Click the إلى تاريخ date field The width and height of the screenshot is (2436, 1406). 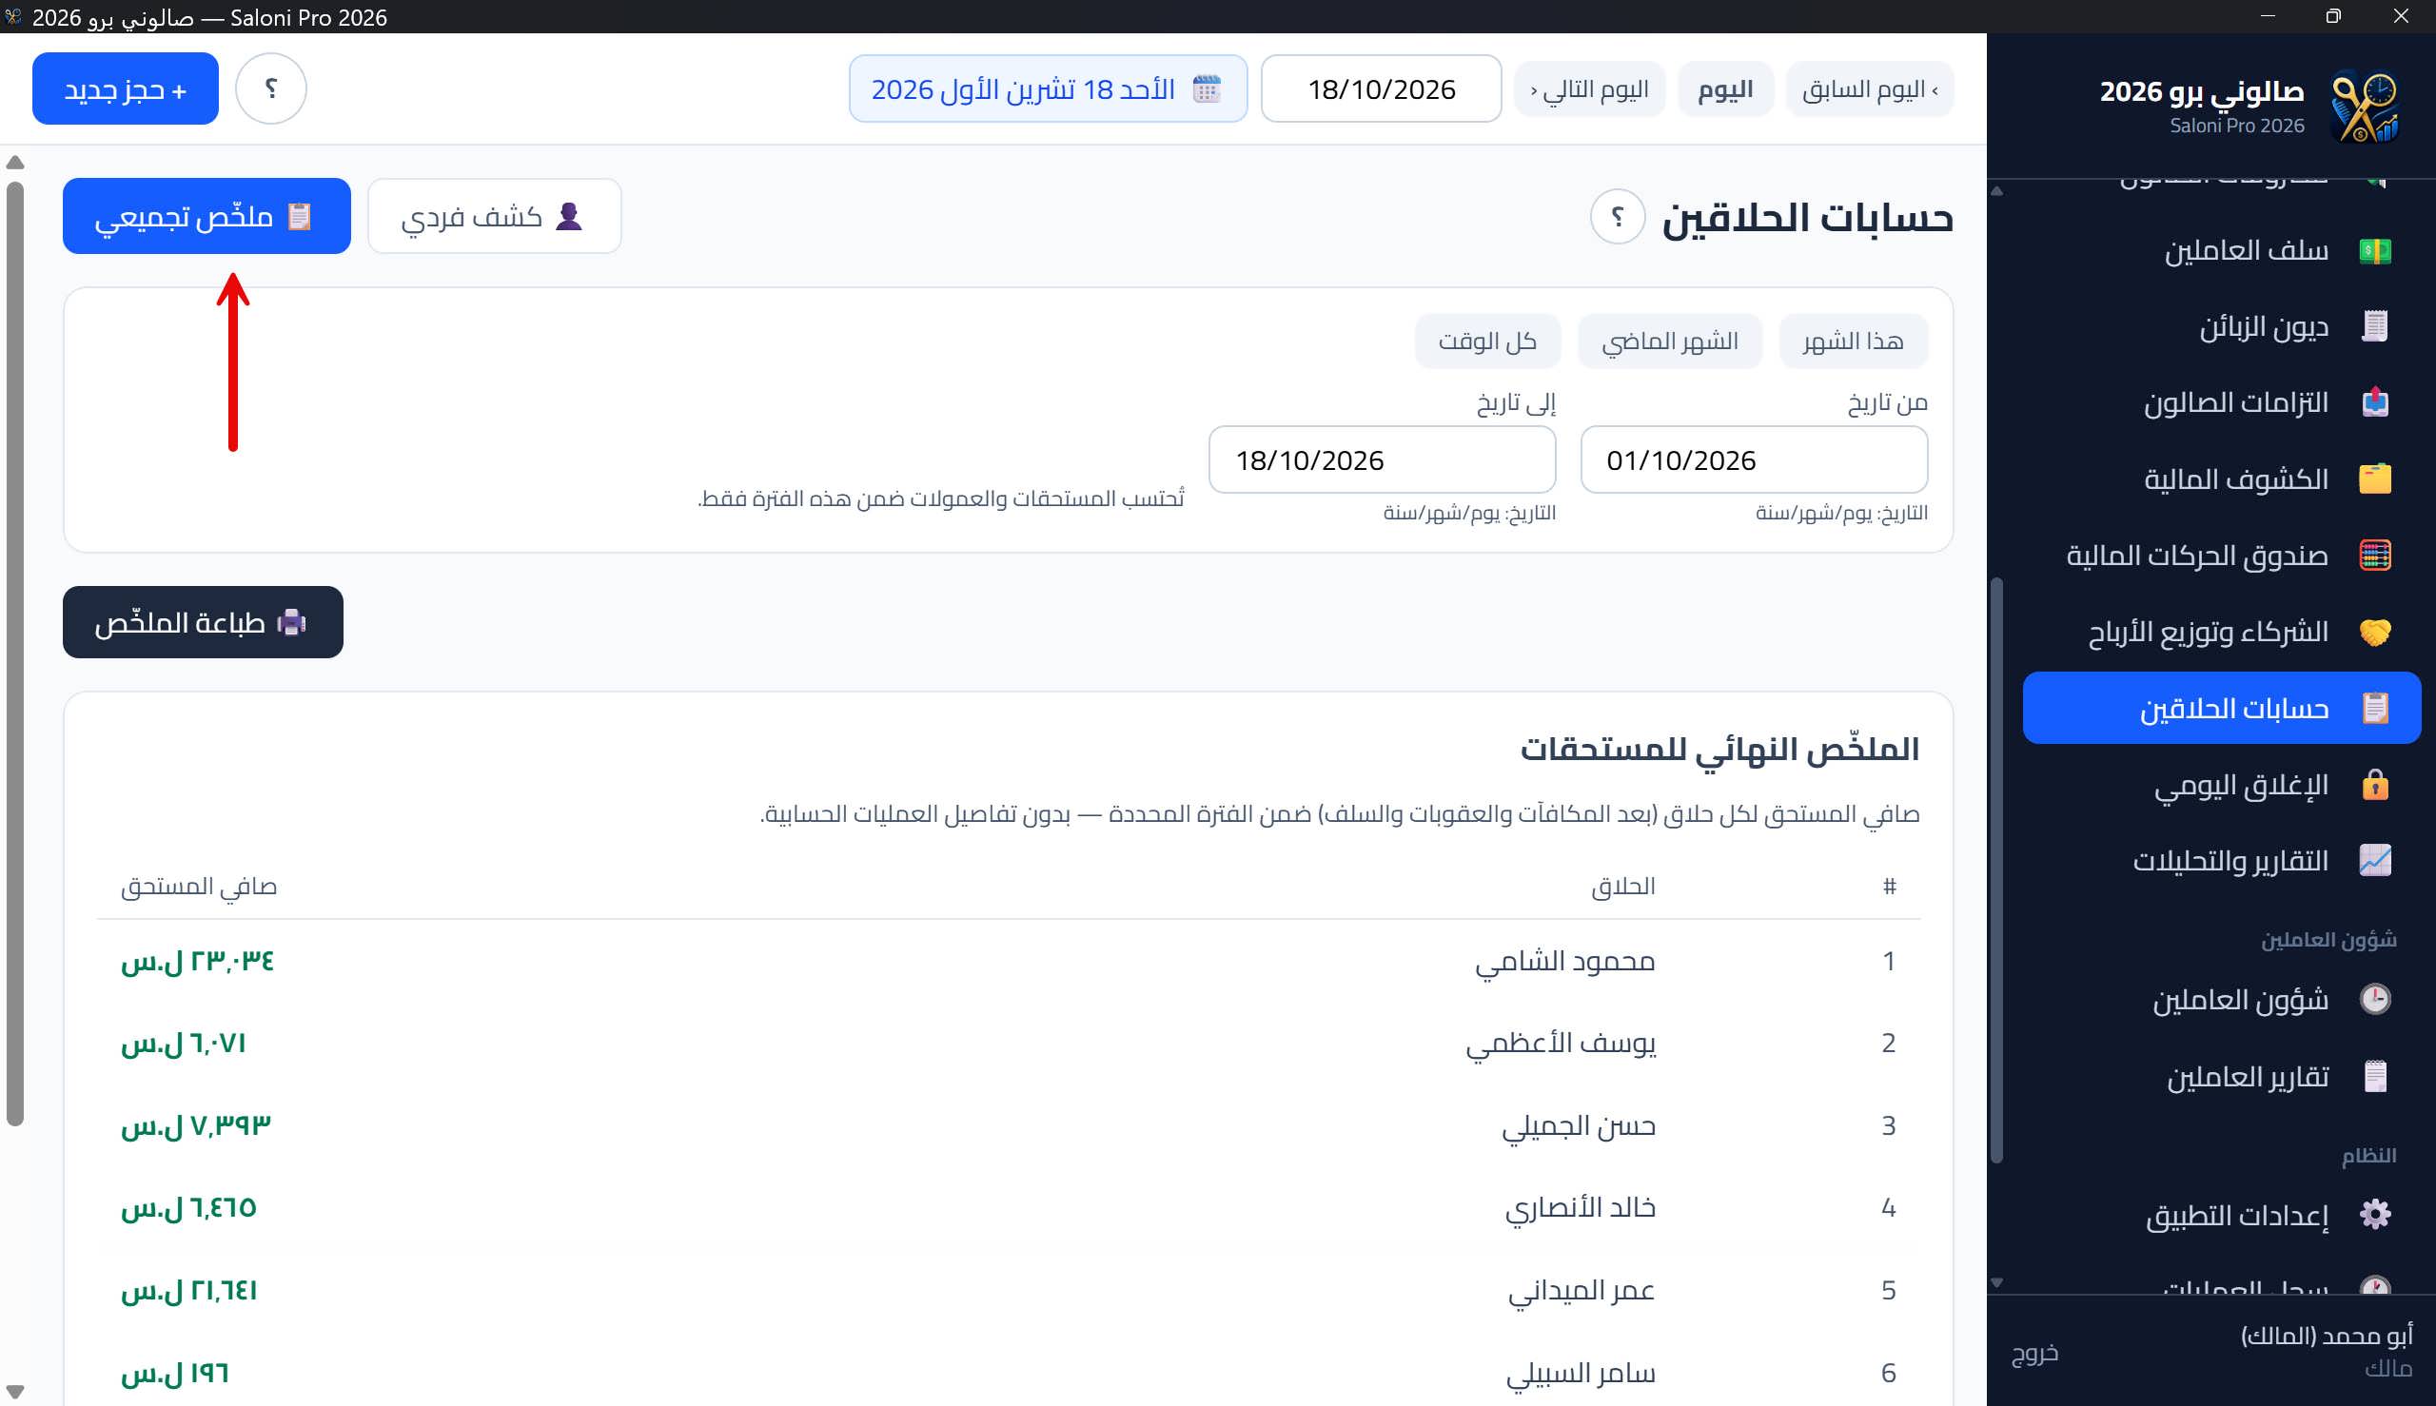(x=1382, y=459)
